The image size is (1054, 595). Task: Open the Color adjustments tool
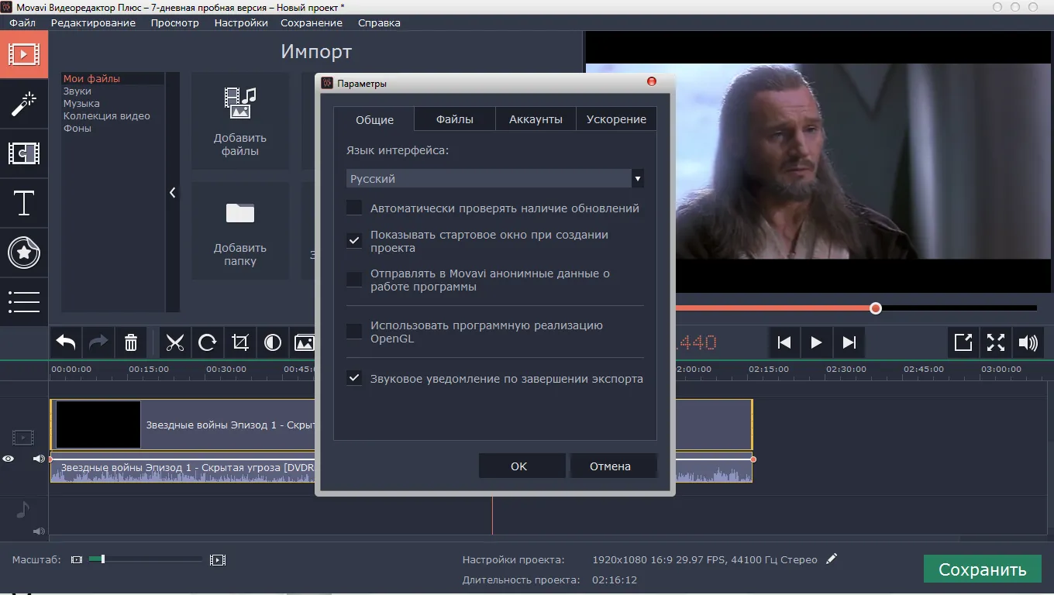pyautogui.click(x=273, y=342)
